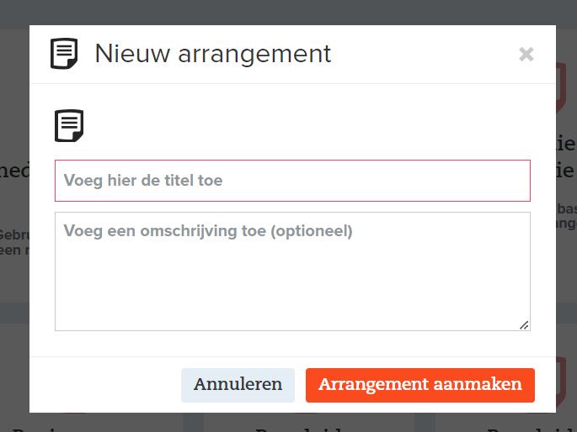Click the document icon above the title field
Image resolution: width=577 pixels, height=432 pixels.
point(69,125)
